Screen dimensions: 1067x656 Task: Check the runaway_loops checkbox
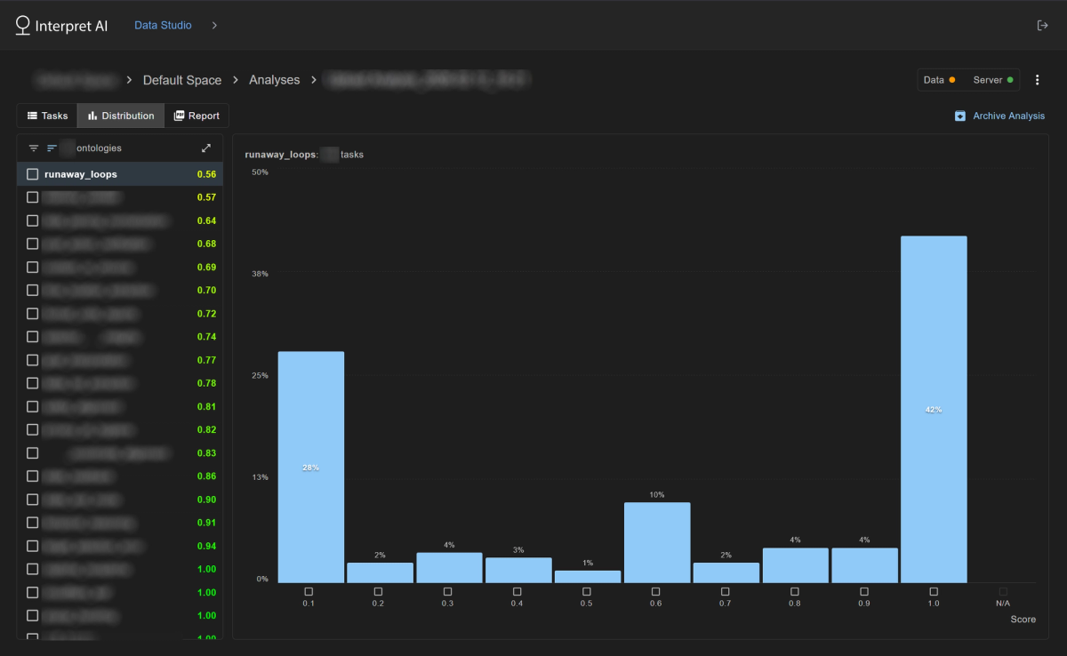(x=33, y=174)
